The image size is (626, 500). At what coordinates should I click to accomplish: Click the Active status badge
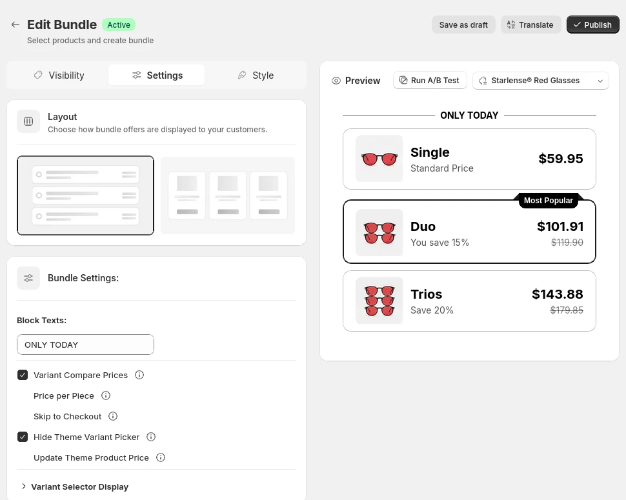(119, 25)
